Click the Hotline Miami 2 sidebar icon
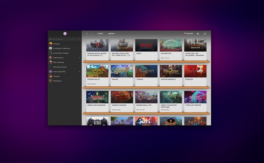The height and width of the screenshot is (163, 264). 51,58
